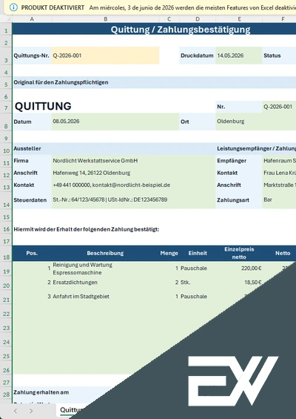Click the 'Einheit' table header
This screenshot has width=296, height=419.
(198, 254)
